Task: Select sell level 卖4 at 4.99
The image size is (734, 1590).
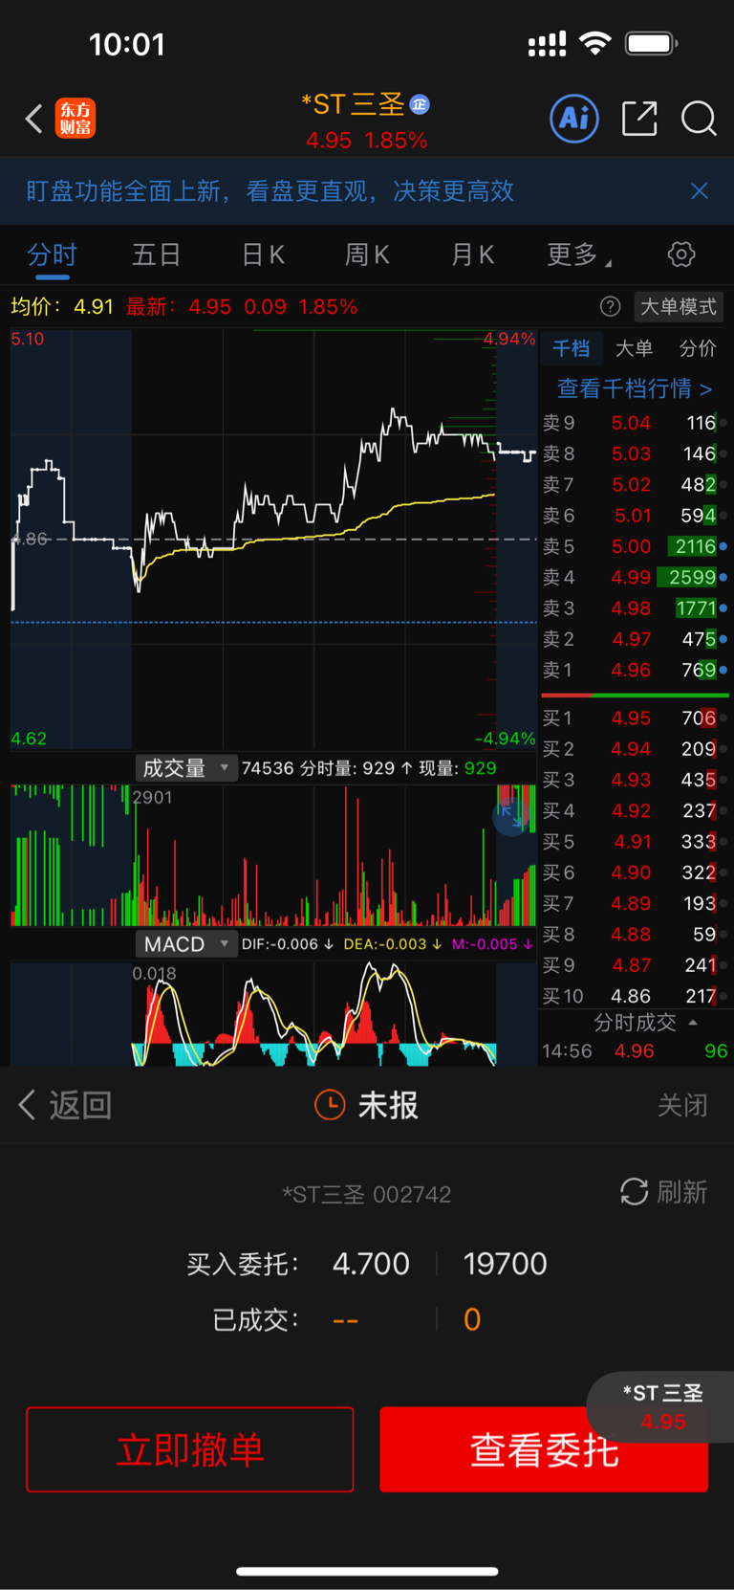Action: [635, 577]
